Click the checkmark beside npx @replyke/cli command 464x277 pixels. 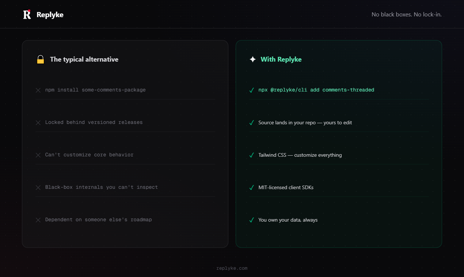click(251, 90)
